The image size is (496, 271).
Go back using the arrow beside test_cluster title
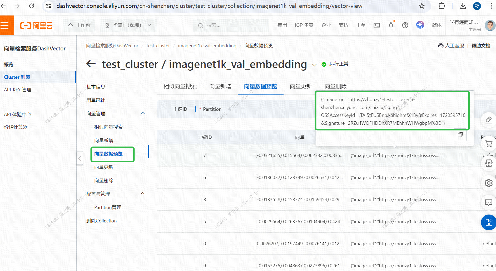coord(91,64)
